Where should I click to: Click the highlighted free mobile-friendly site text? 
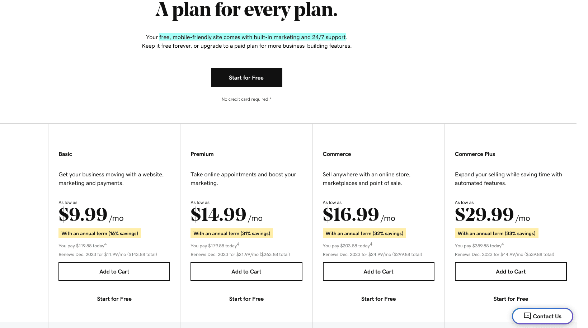pos(253,37)
